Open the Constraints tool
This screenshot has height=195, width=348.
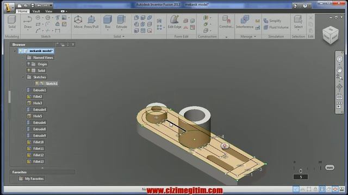tap(226, 22)
